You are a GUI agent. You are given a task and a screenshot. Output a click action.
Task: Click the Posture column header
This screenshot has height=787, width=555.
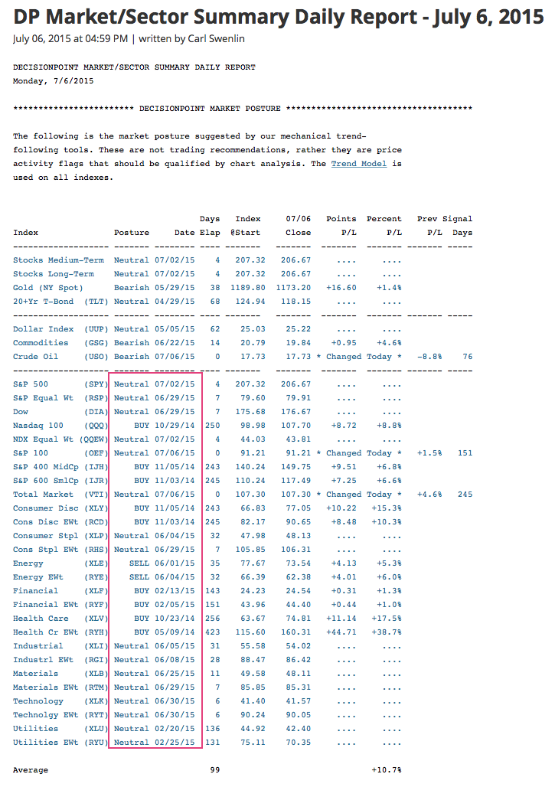[132, 233]
